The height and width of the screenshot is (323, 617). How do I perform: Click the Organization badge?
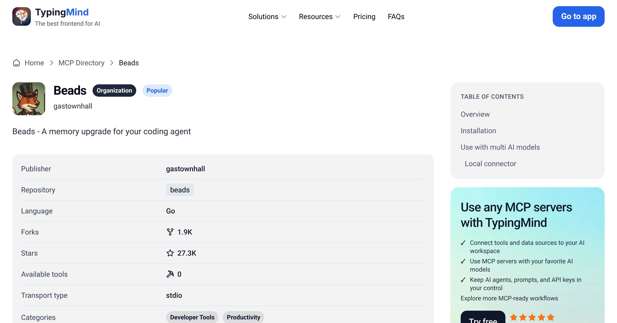[x=114, y=91]
